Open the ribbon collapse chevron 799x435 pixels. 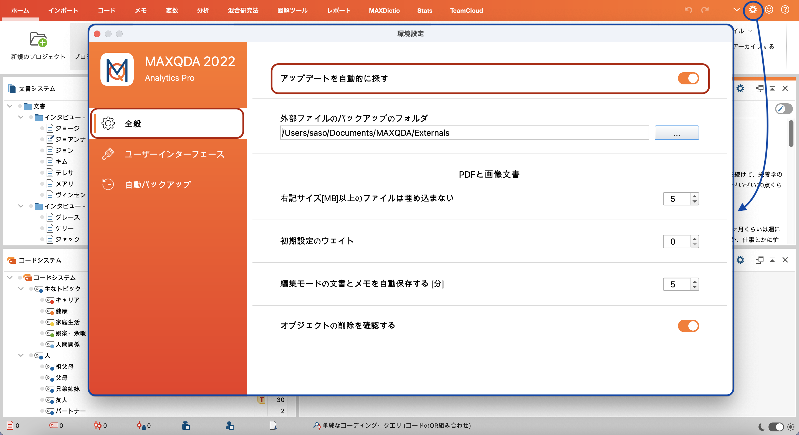736,9
